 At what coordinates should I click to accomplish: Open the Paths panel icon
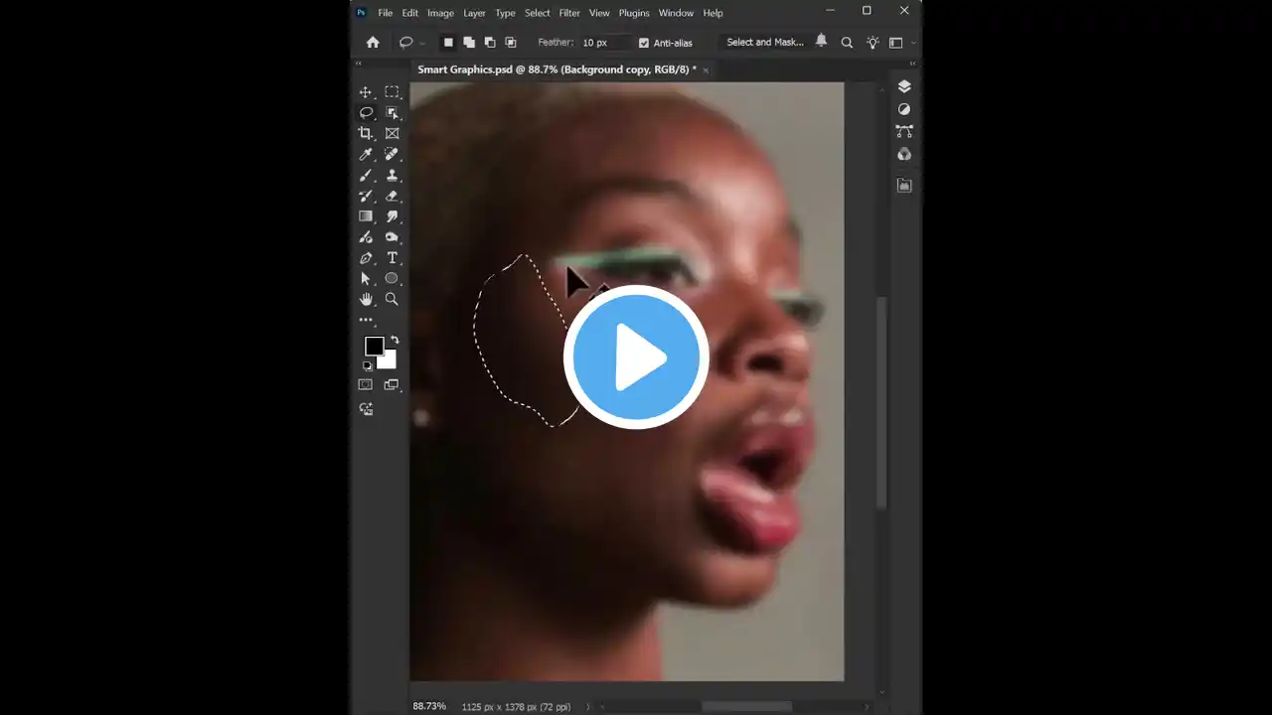click(904, 131)
